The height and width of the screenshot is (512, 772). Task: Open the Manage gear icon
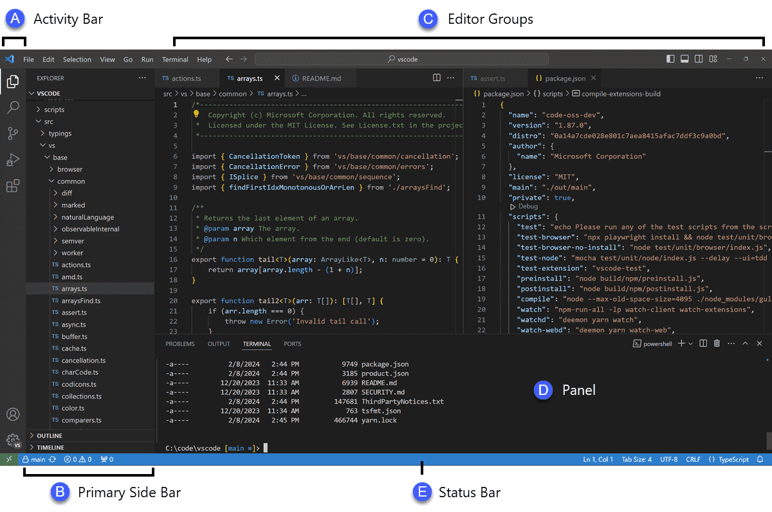pos(12,441)
